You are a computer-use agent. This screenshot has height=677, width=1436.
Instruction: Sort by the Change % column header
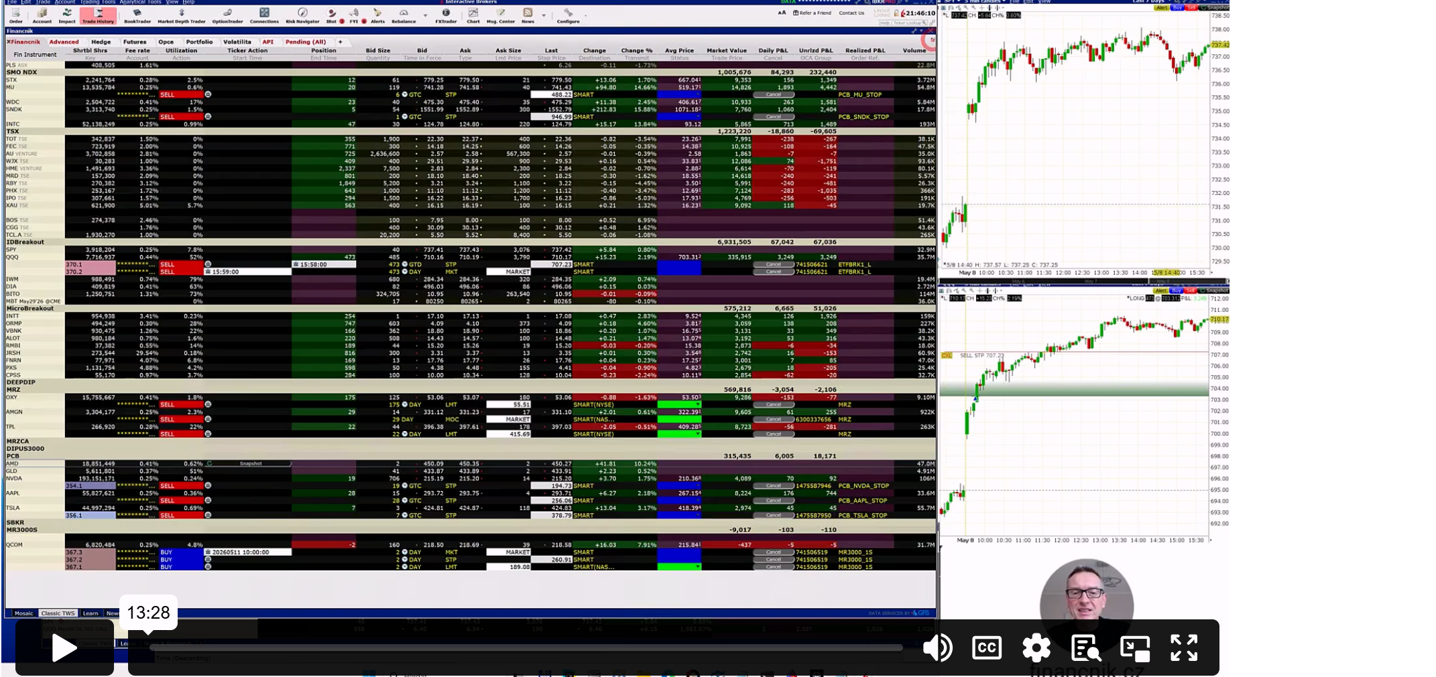point(636,50)
